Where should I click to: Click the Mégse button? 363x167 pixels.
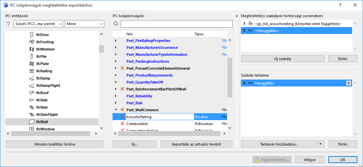click(310, 160)
